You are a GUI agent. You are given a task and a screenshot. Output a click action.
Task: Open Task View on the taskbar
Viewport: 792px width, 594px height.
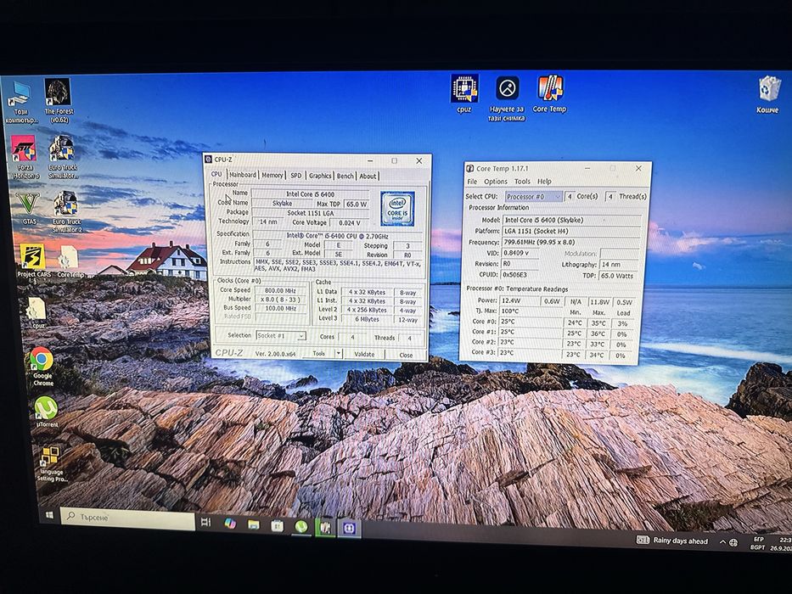coord(205,522)
